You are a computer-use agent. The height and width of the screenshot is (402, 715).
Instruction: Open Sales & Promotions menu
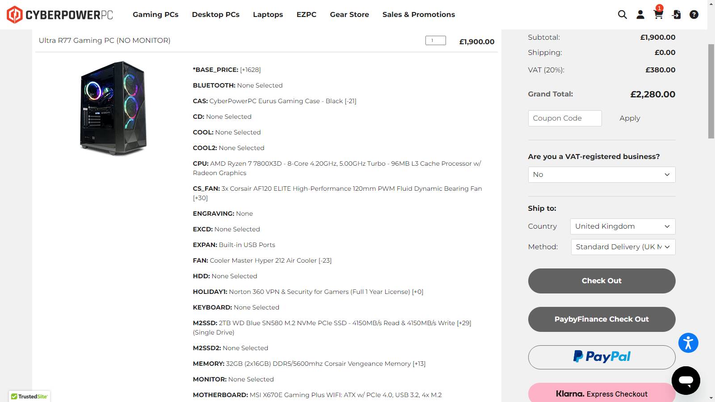[x=418, y=15]
